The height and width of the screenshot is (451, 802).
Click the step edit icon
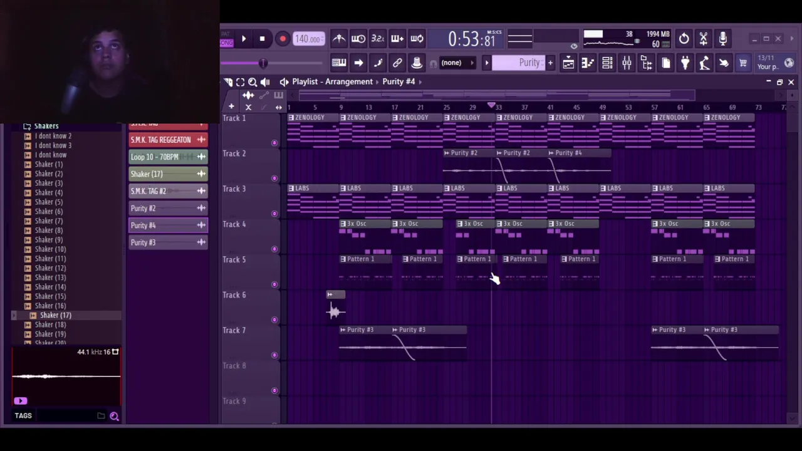click(358, 63)
